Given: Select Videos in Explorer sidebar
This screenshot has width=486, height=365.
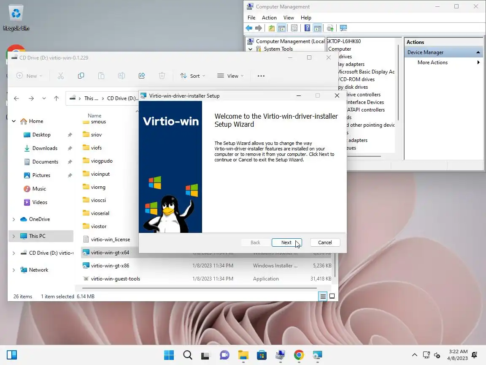Looking at the screenshot, I should tap(40, 202).
